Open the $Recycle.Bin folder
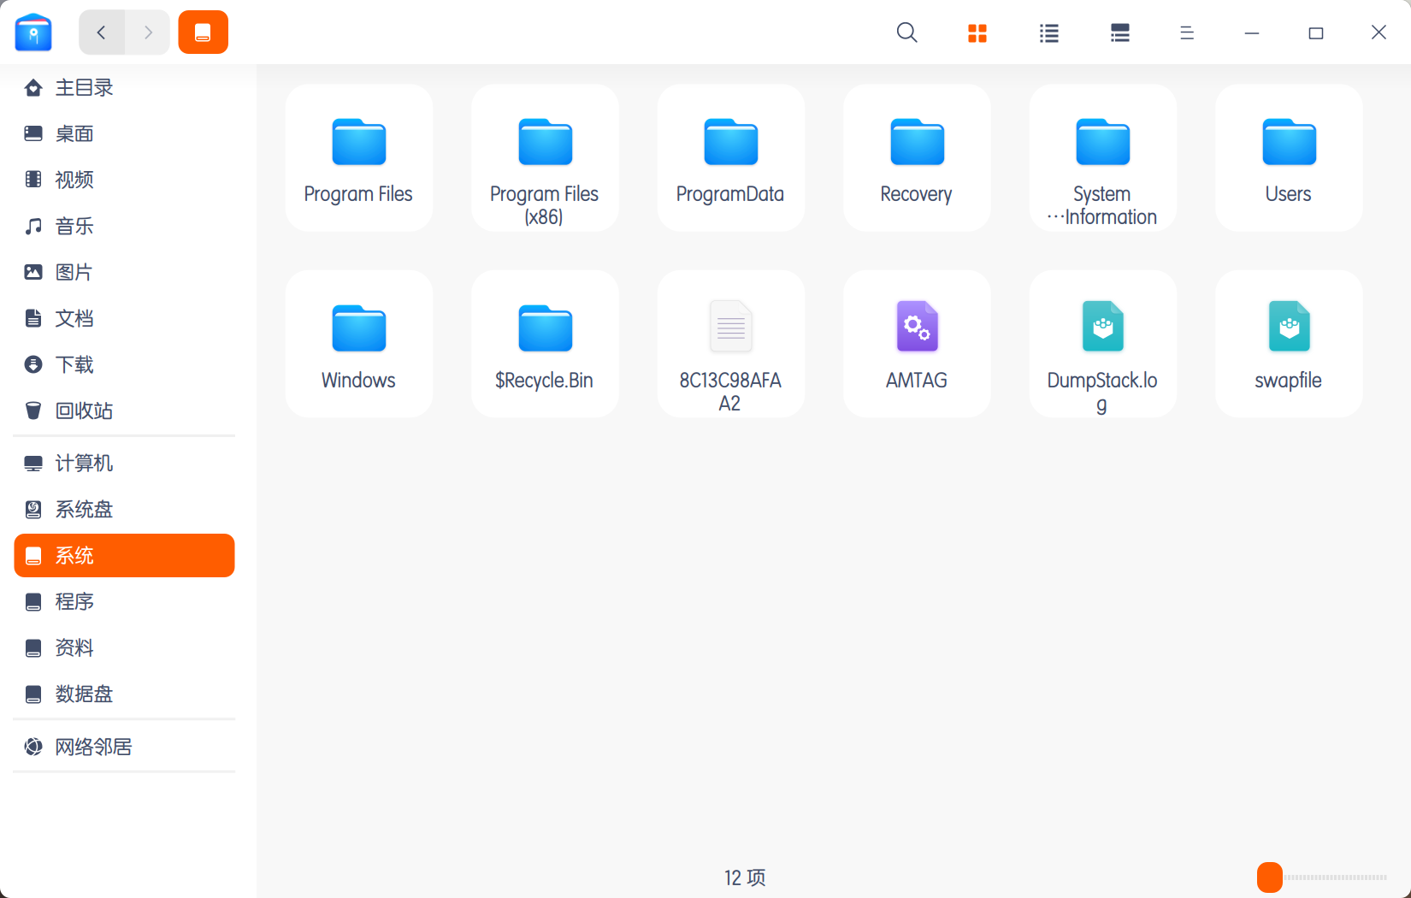The image size is (1411, 898). point(545,344)
